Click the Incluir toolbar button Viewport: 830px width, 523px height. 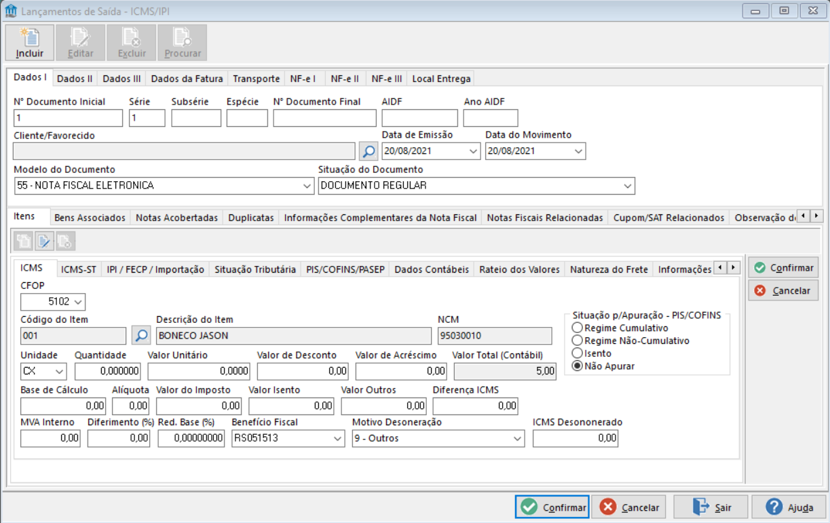pyautogui.click(x=30, y=43)
